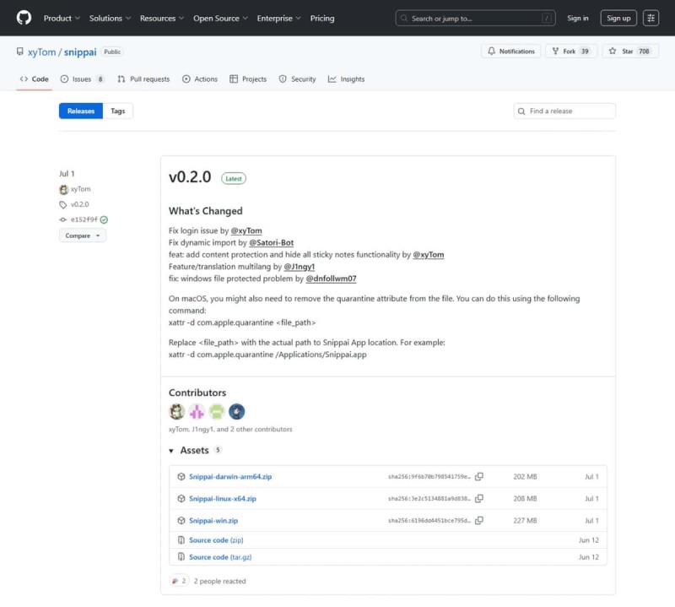Copy sha256 of Snippai-linux-x64.zip
This screenshot has width=675, height=607.
click(x=478, y=498)
